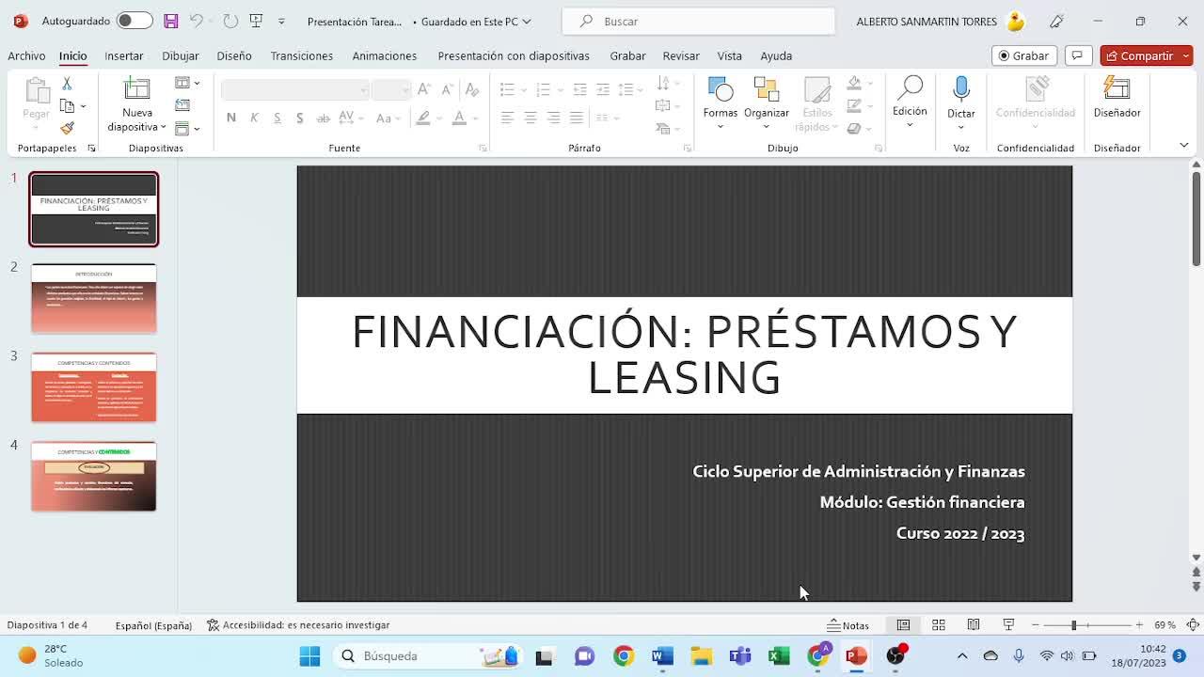Click the Undo arrow in title bar
1204x677 pixels.
point(196,21)
